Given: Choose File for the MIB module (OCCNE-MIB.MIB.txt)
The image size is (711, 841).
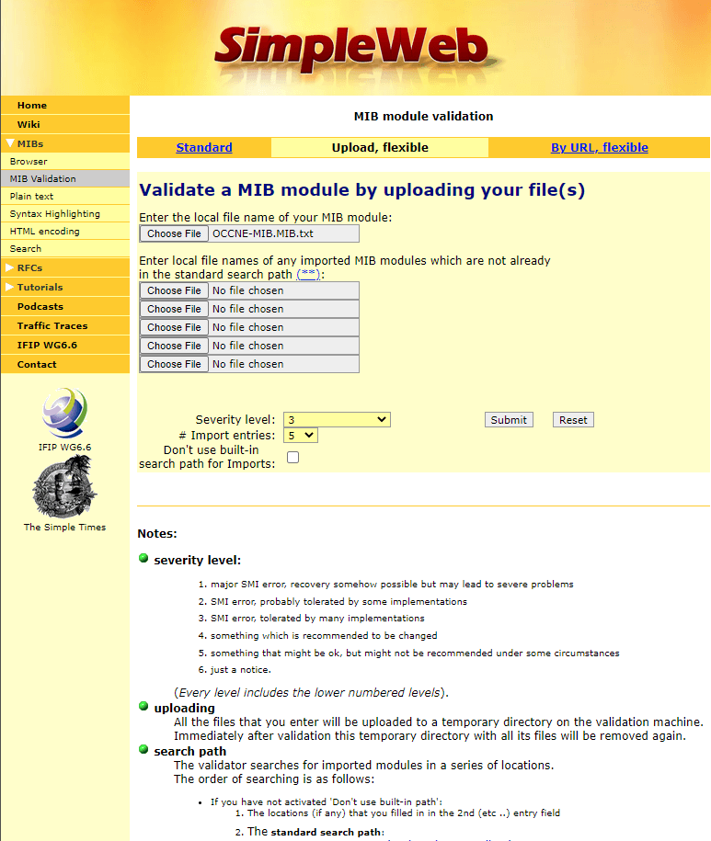Looking at the screenshot, I should 174,233.
